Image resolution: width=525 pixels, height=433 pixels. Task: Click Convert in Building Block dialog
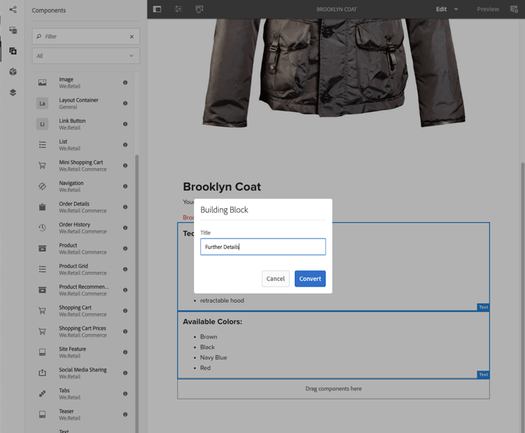pyautogui.click(x=309, y=278)
